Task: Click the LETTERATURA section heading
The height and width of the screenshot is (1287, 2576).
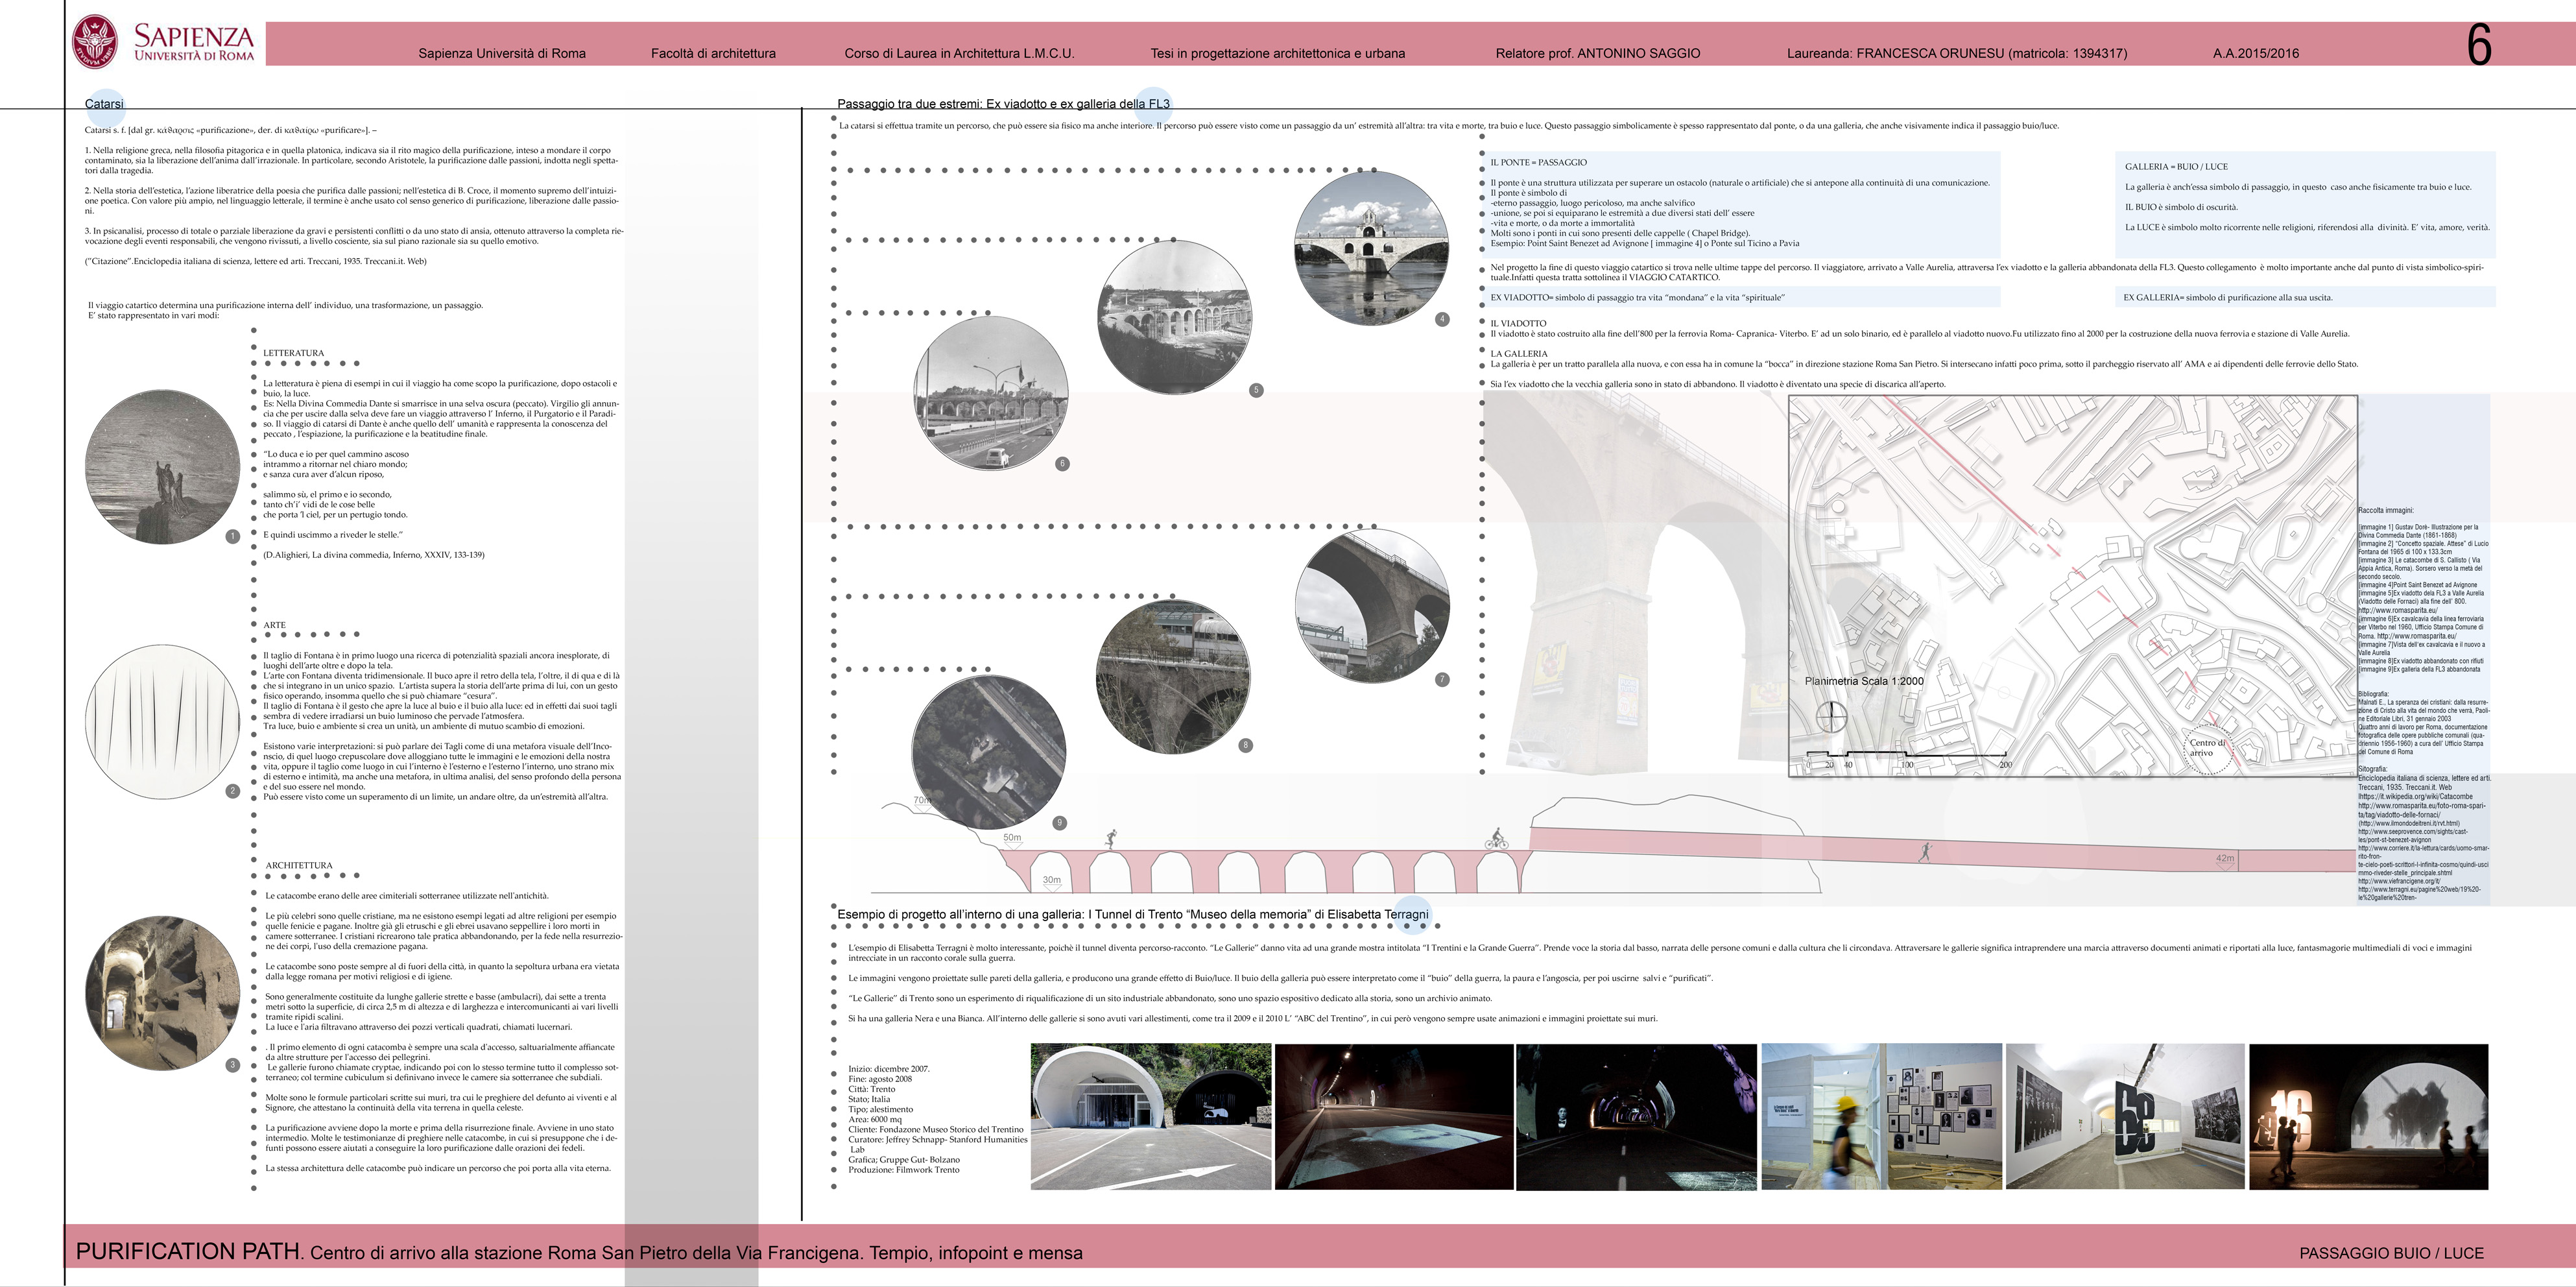Action: [293, 353]
